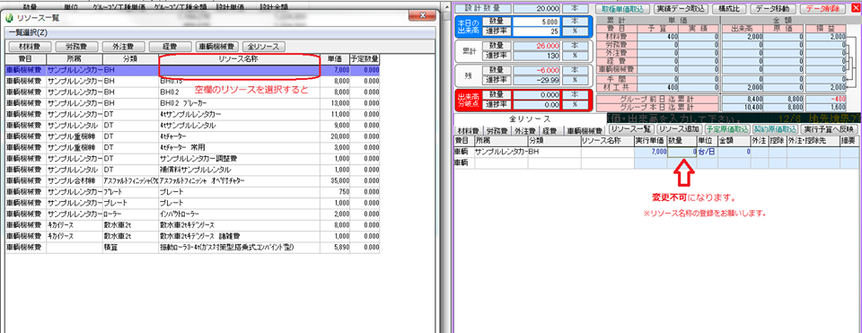Click the red データ削除 button
Screen dimensions: 862x333
point(822,9)
